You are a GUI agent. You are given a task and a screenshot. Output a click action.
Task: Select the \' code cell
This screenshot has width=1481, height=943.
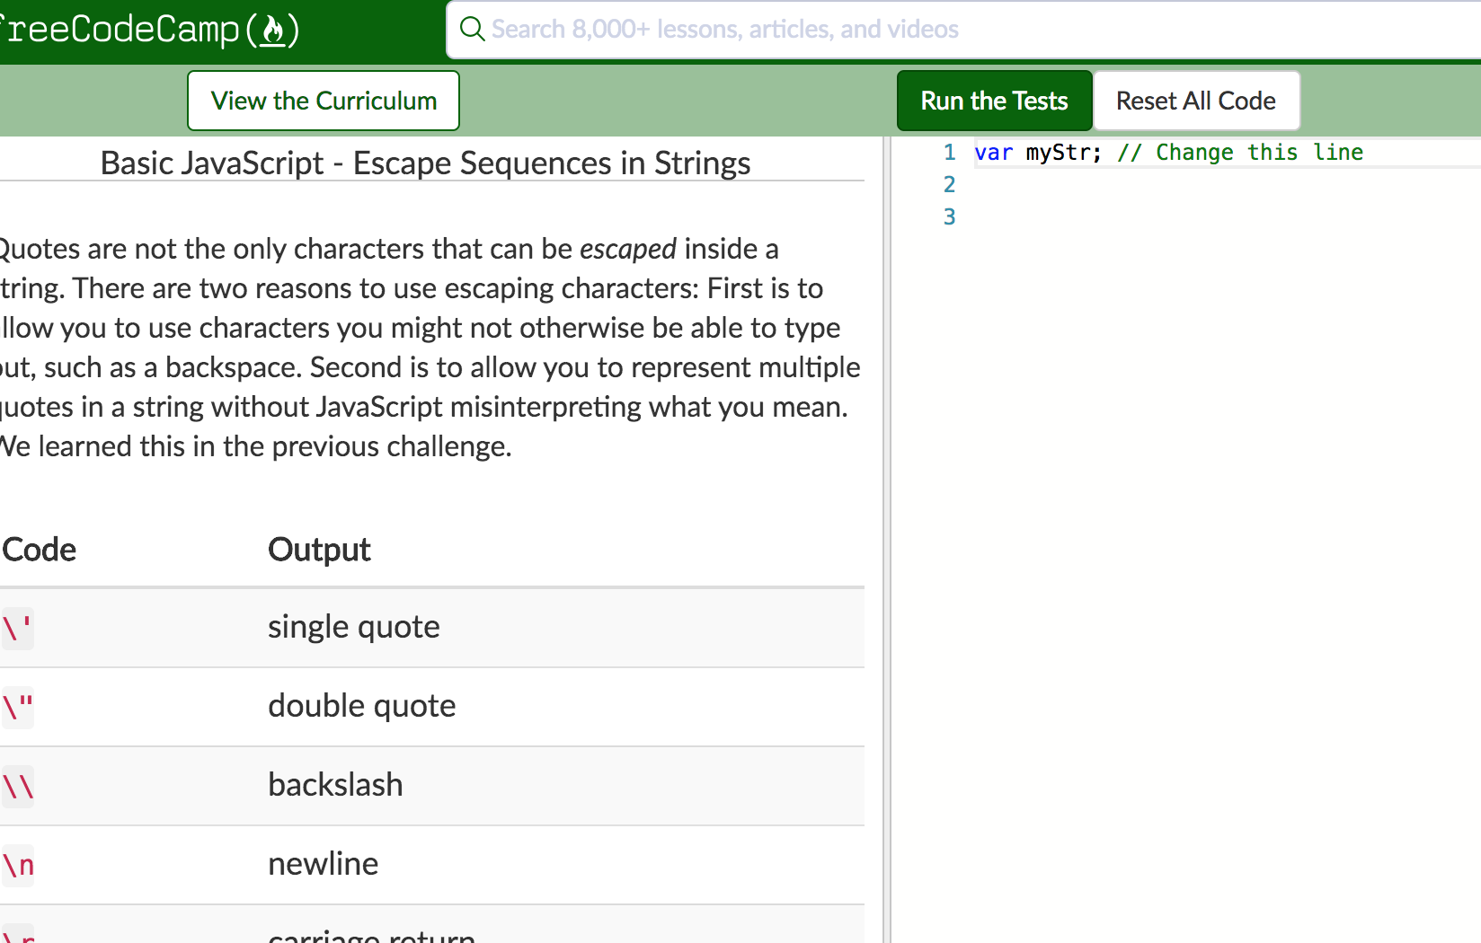17,628
